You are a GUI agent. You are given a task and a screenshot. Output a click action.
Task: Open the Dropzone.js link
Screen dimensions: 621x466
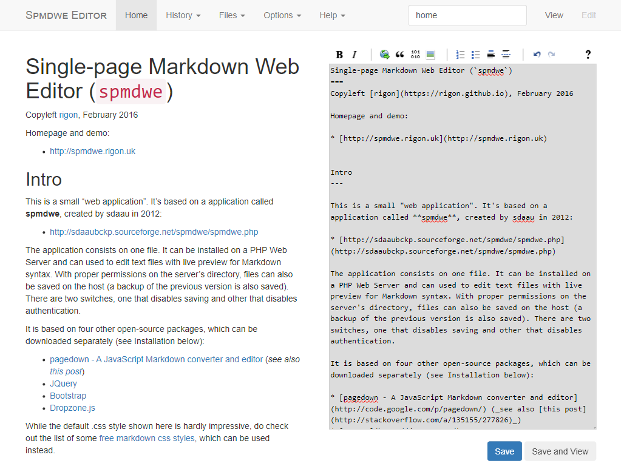(72, 408)
